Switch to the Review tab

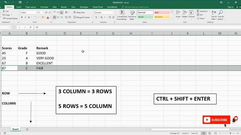point(64,7)
